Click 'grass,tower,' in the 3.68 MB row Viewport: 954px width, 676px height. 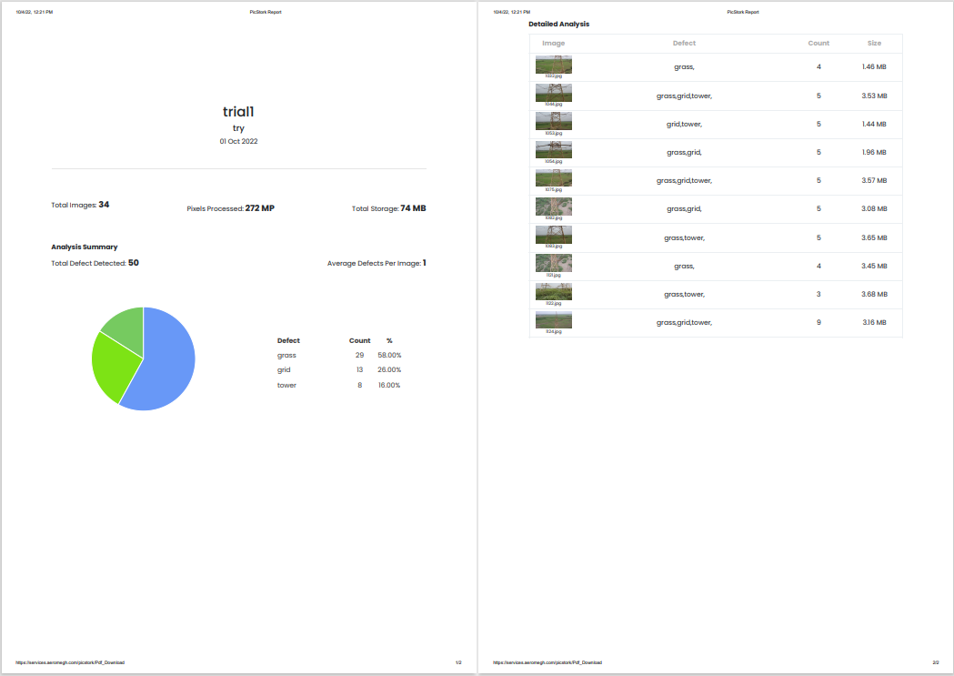684,295
